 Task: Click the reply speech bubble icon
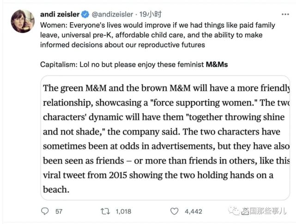click(x=45, y=212)
